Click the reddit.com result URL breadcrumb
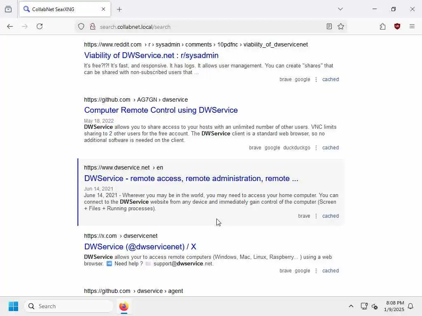 pyautogui.click(x=196, y=44)
